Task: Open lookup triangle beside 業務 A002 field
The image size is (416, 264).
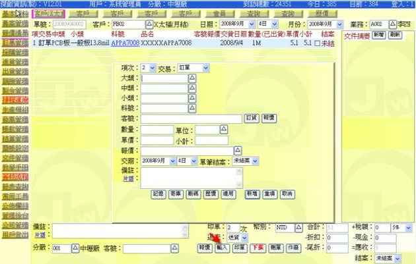Action: (392, 24)
